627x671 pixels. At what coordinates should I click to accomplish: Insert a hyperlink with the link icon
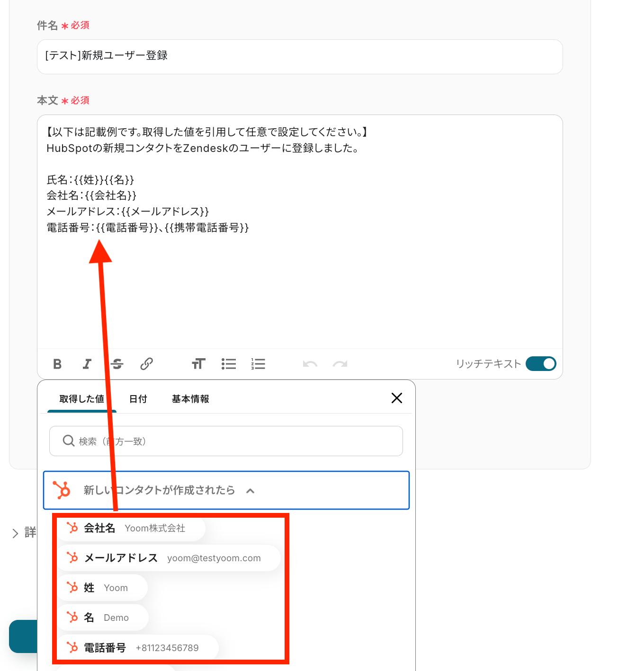pyautogui.click(x=146, y=364)
